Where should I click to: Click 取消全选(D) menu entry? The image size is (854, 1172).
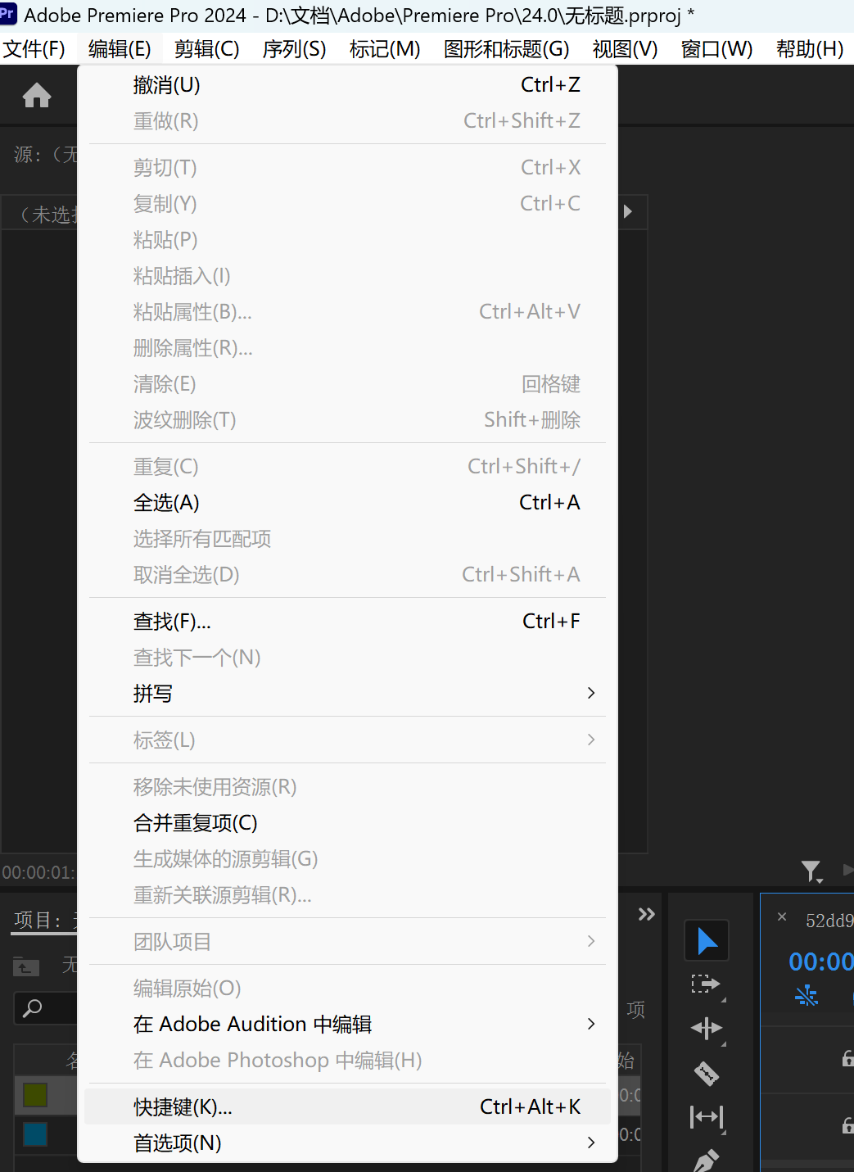[347, 575]
